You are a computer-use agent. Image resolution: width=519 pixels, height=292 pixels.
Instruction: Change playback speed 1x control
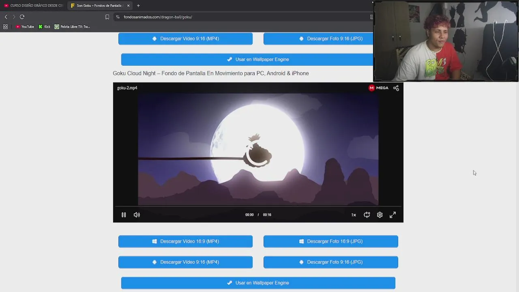[354, 215]
